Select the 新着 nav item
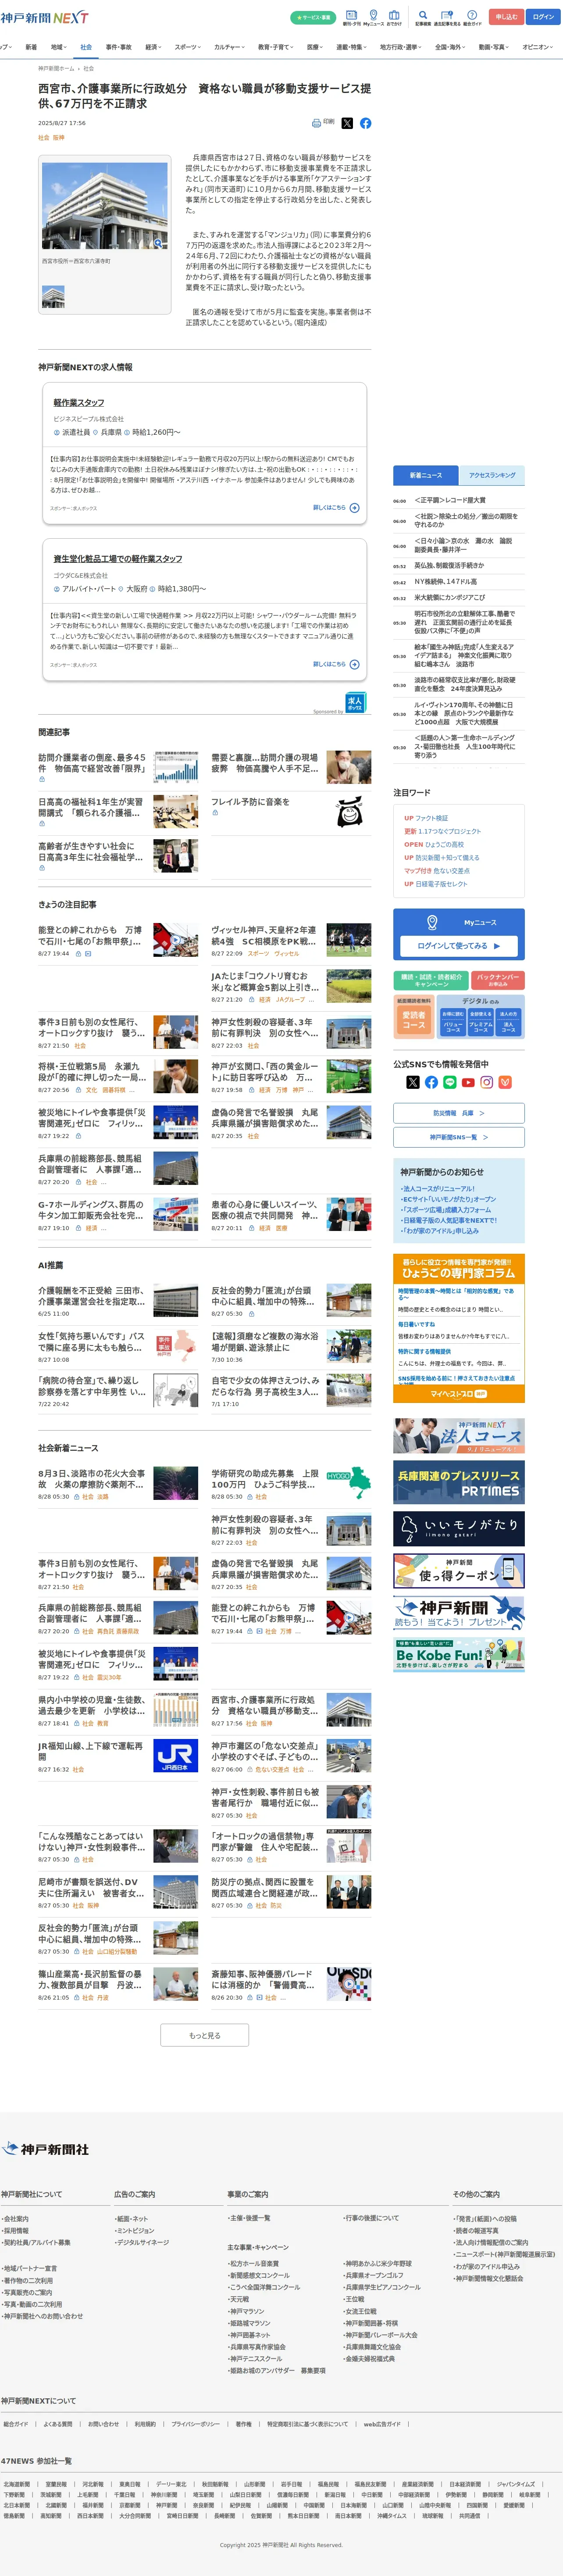The width and height of the screenshot is (563, 2576). pyautogui.click(x=31, y=47)
